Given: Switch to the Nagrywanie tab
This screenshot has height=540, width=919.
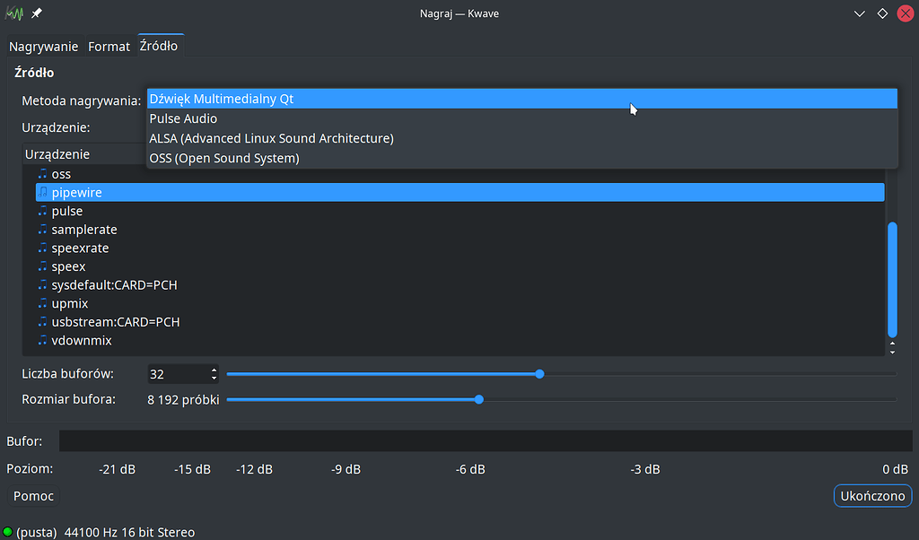Looking at the screenshot, I should pyautogui.click(x=43, y=47).
